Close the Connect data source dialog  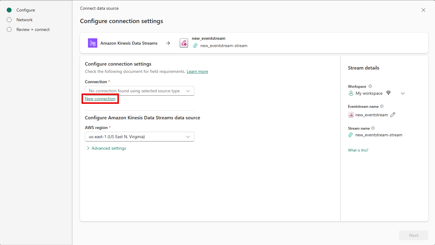(423, 10)
